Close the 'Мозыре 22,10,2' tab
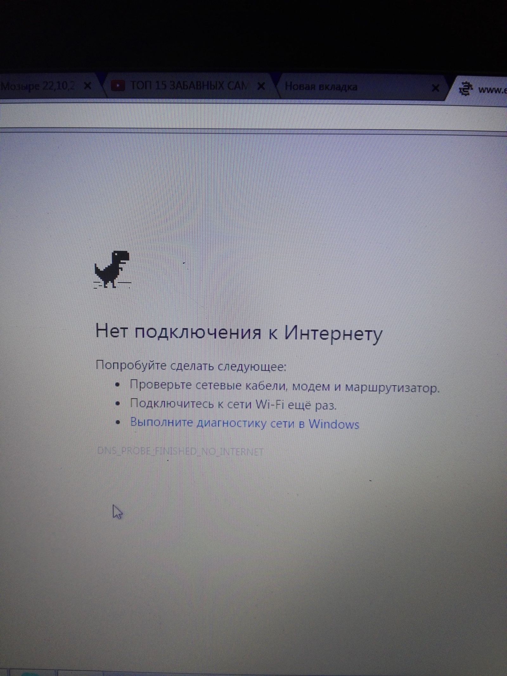 click(88, 86)
